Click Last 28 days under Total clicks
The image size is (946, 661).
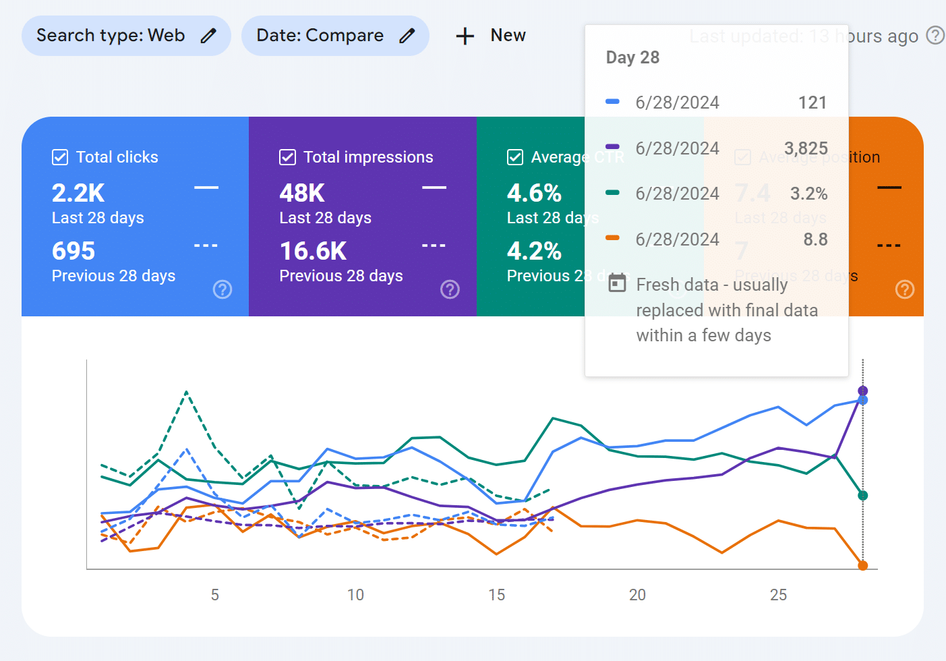click(x=98, y=218)
